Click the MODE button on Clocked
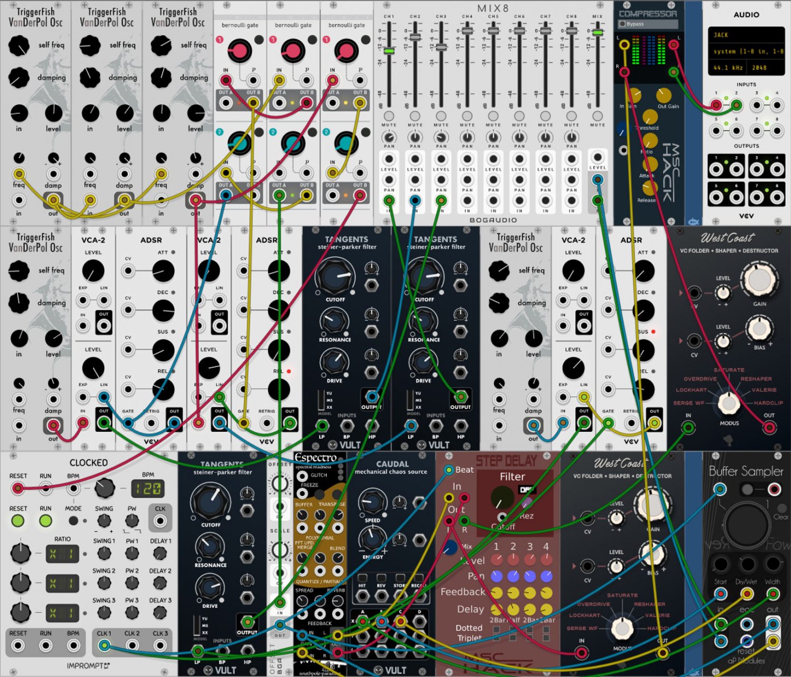 tap(73, 521)
